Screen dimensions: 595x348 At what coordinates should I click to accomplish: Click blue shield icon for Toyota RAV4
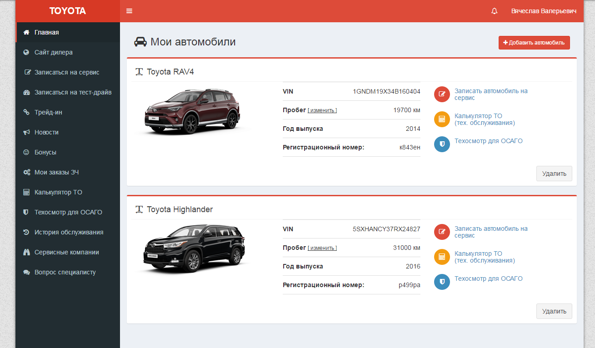442,144
